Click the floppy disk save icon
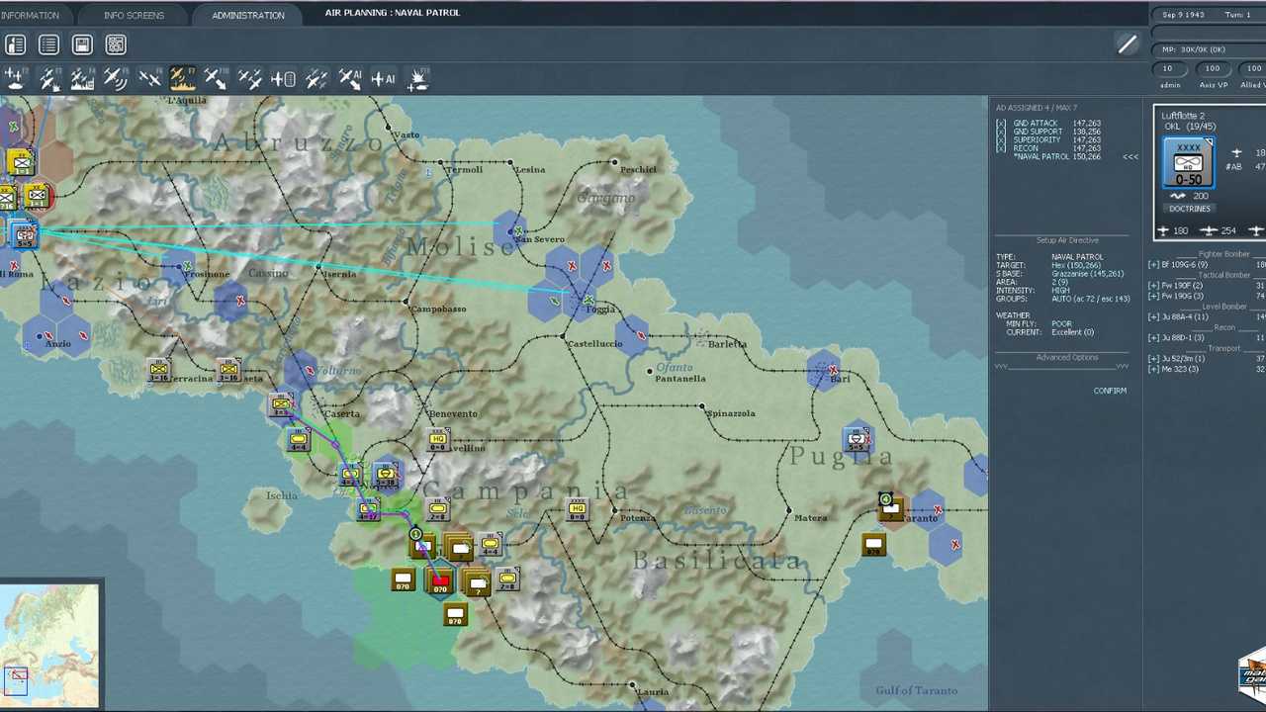Screen dimensions: 1266x712 pyautogui.click(x=82, y=44)
